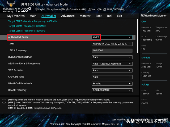Click DRAM Odd Ratio Mode label
Viewport: 170px width, 127px height.
click(20, 83)
